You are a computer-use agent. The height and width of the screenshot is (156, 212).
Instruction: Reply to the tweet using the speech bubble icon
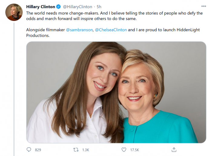(x=29, y=150)
